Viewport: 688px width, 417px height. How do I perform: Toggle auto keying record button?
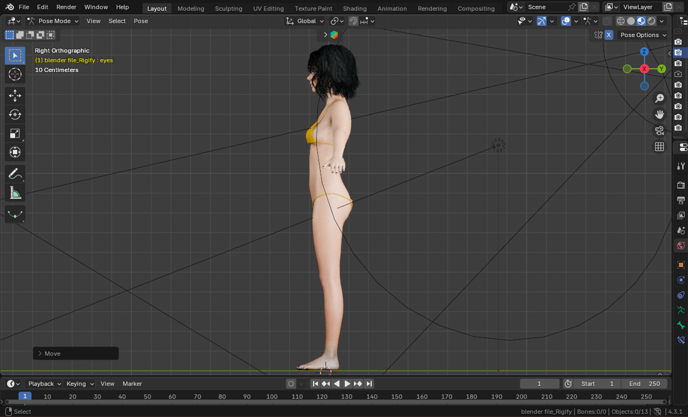[x=291, y=384]
